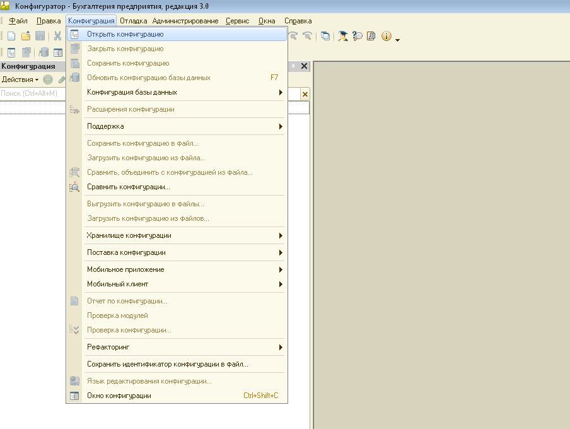Click the Конфигурация panel title
This screenshot has width=570, height=429.
[x=28, y=66]
